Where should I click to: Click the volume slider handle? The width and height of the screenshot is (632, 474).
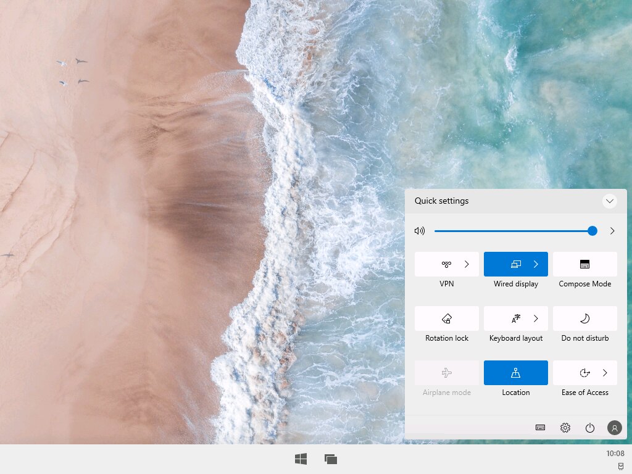click(x=592, y=231)
